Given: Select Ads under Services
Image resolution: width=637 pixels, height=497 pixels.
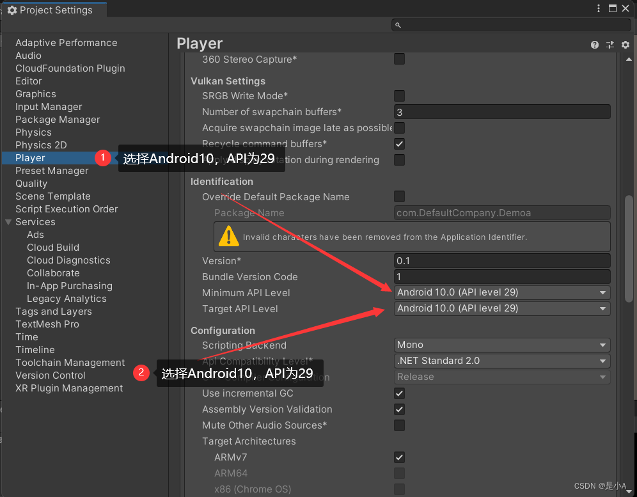Looking at the screenshot, I should pos(35,235).
